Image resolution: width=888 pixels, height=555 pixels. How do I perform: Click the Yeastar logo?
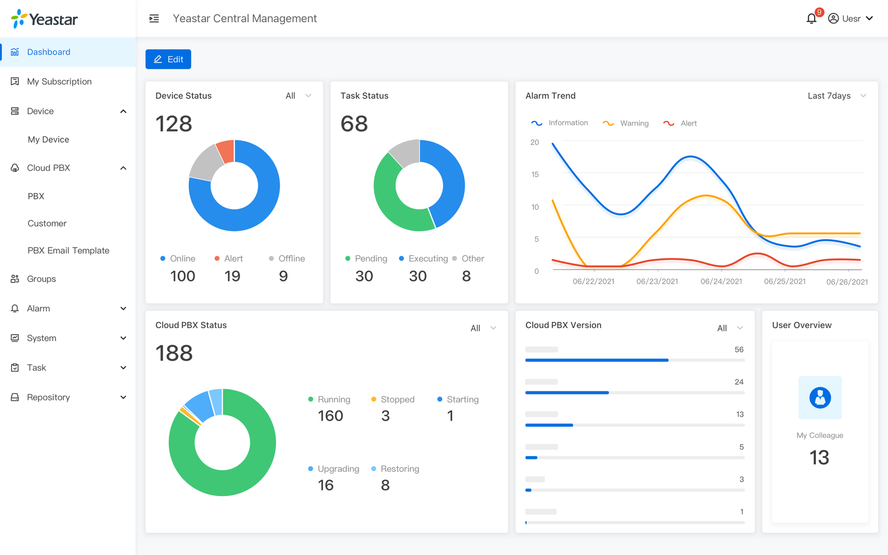44,19
